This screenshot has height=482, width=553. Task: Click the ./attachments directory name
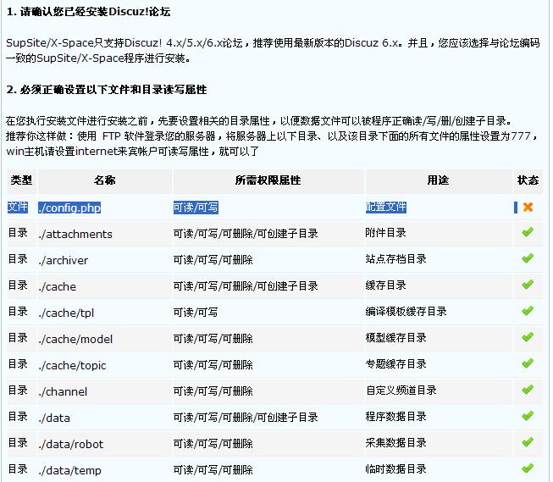pyautogui.click(x=75, y=234)
